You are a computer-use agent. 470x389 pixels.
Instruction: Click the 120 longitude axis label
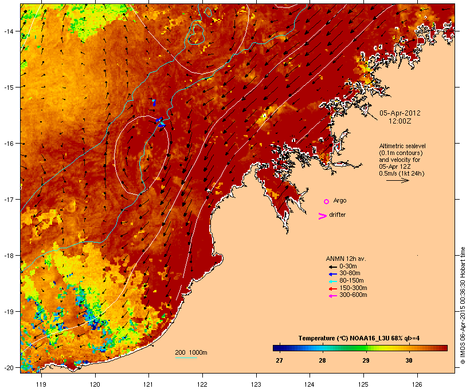95,384
